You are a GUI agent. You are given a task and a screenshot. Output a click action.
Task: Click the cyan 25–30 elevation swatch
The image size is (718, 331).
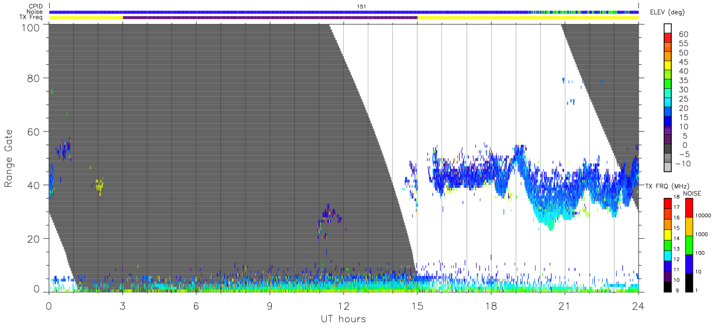(x=668, y=94)
